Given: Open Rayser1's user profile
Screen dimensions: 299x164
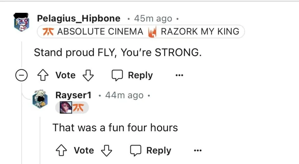Looking at the screenshot, I should pos(73,95).
